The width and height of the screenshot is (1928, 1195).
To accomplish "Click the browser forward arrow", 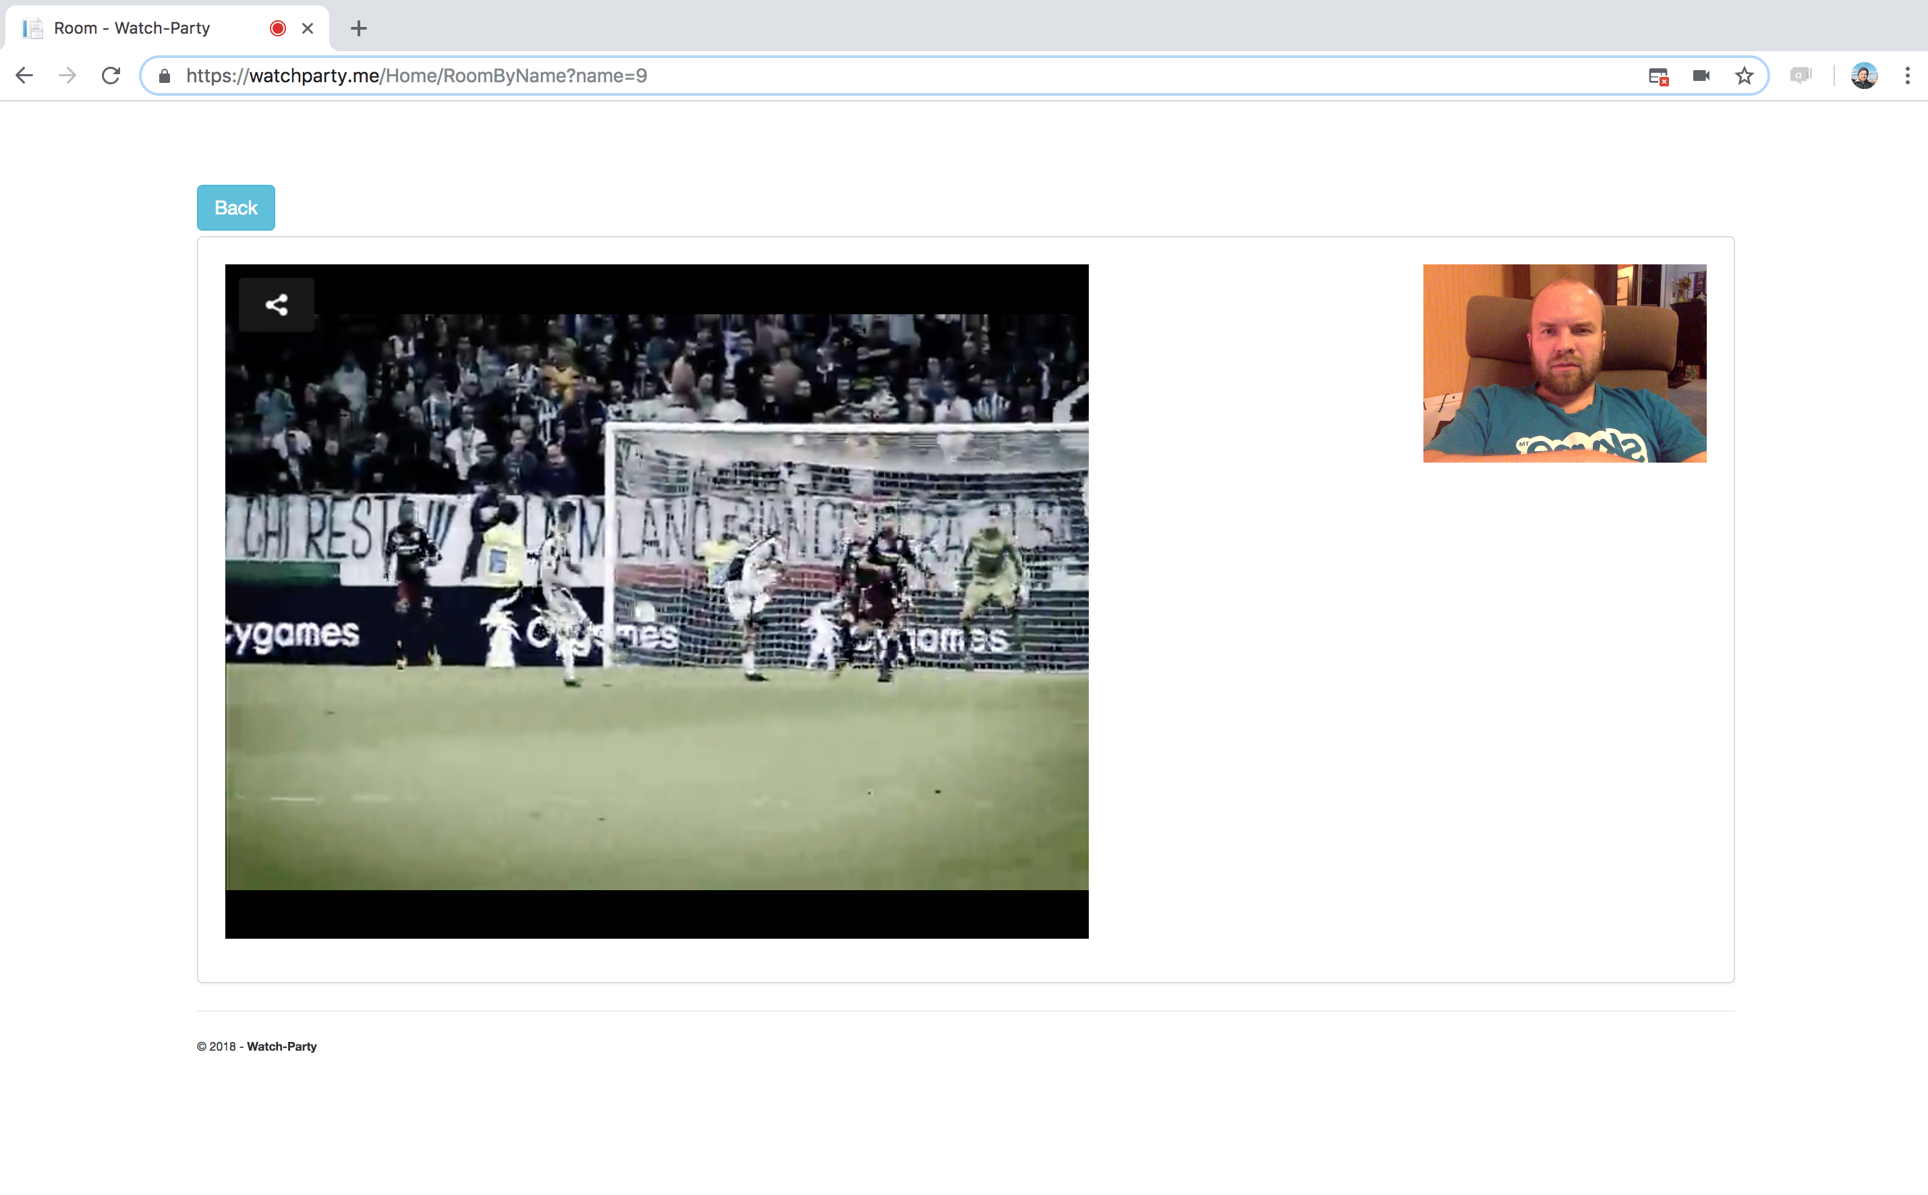I will coord(68,76).
